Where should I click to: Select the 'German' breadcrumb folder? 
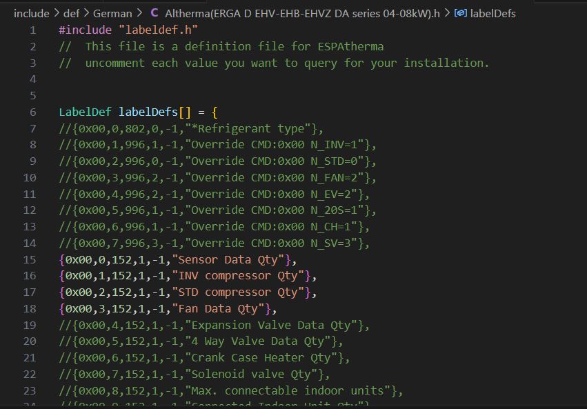coord(112,13)
